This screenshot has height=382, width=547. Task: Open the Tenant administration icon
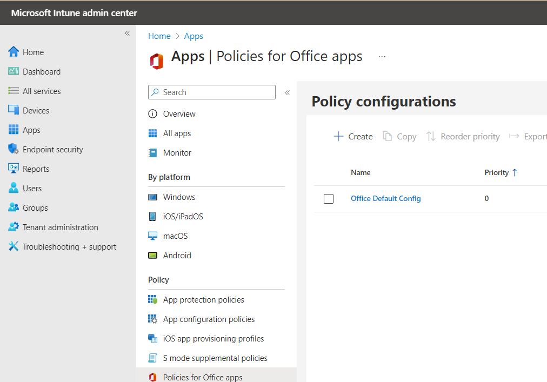[14, 227]
